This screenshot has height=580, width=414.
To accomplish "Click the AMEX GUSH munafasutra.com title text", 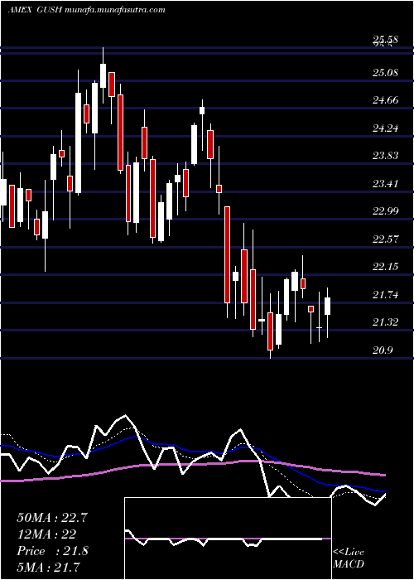I will 86,10.
